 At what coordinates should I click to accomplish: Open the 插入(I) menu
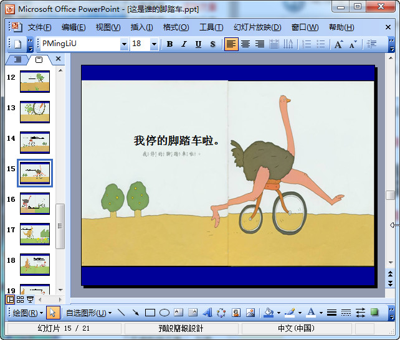pos(141,27)
